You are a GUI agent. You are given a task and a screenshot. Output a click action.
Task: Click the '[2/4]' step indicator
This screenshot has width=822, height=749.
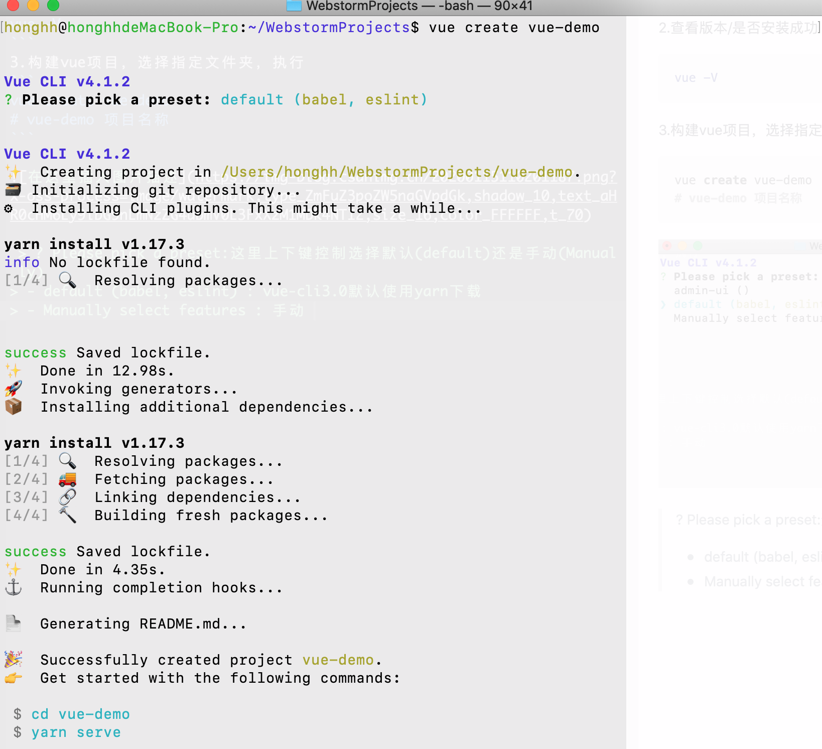(x=27, y=479)
